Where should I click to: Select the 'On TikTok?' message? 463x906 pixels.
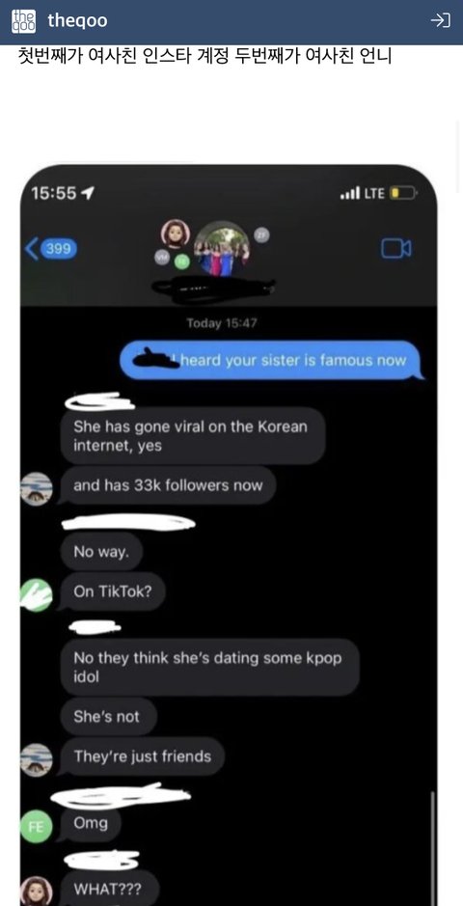113,591
